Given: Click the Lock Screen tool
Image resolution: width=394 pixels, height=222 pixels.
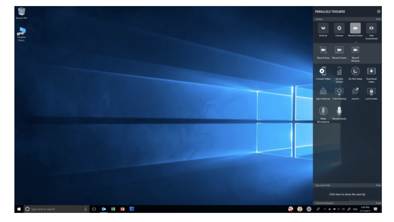Looking at the screenshot, I should (371, 94).
